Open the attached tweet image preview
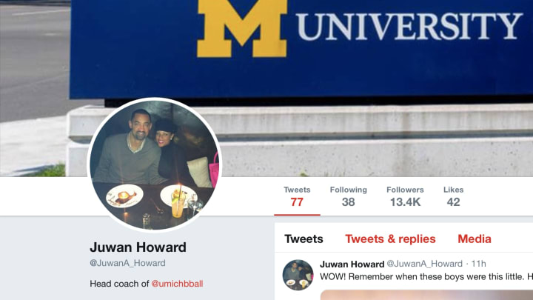 click(426, 295)
